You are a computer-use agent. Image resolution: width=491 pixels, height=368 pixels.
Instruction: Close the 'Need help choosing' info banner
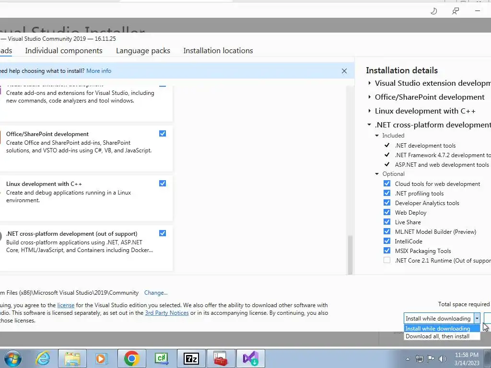(x=344, y=71)
